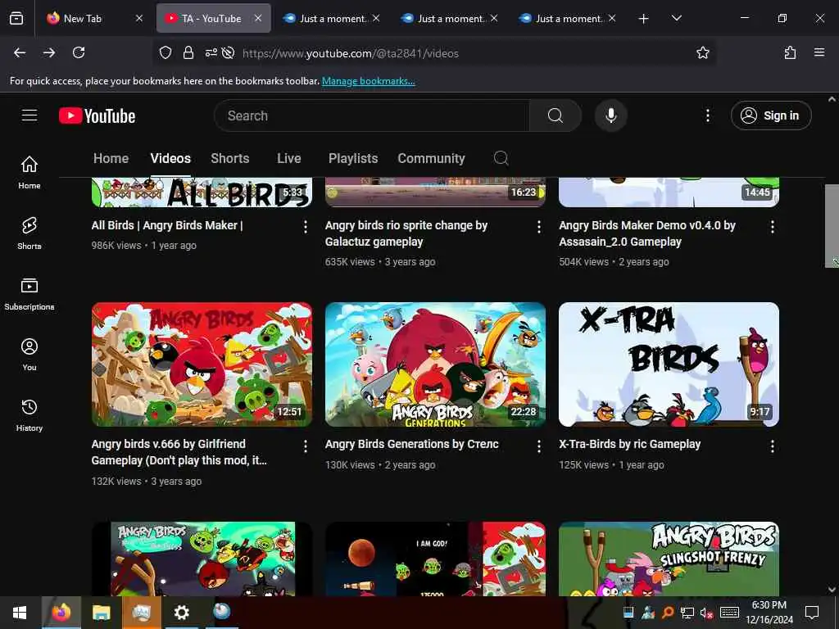Activate voice search microphone
Screen dimensions: 839x629
click(610, 115)
